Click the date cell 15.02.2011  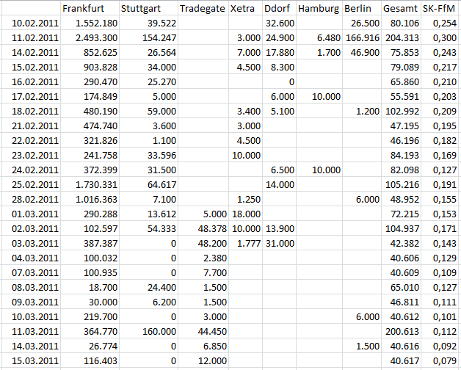tap(31, 67)
